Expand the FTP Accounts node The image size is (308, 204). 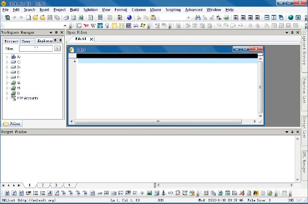pyautogui.click(x=7, y=98)
